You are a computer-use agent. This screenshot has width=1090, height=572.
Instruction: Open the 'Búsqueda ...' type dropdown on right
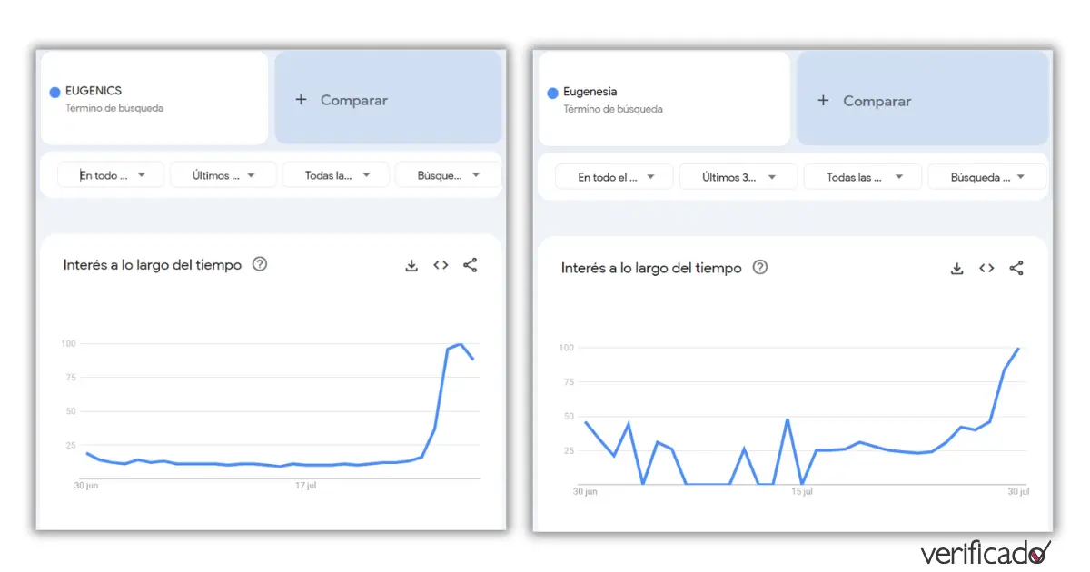986,177
